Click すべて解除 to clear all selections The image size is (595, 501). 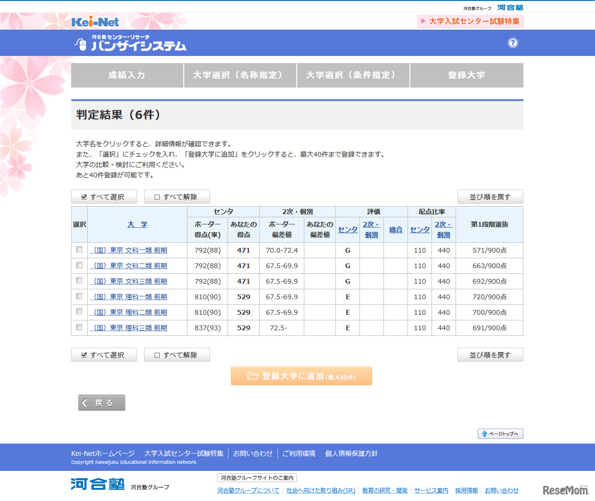[x=177, y=197]
